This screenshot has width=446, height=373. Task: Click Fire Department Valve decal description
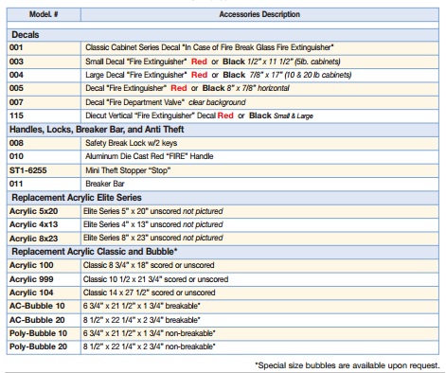point(166,102)
